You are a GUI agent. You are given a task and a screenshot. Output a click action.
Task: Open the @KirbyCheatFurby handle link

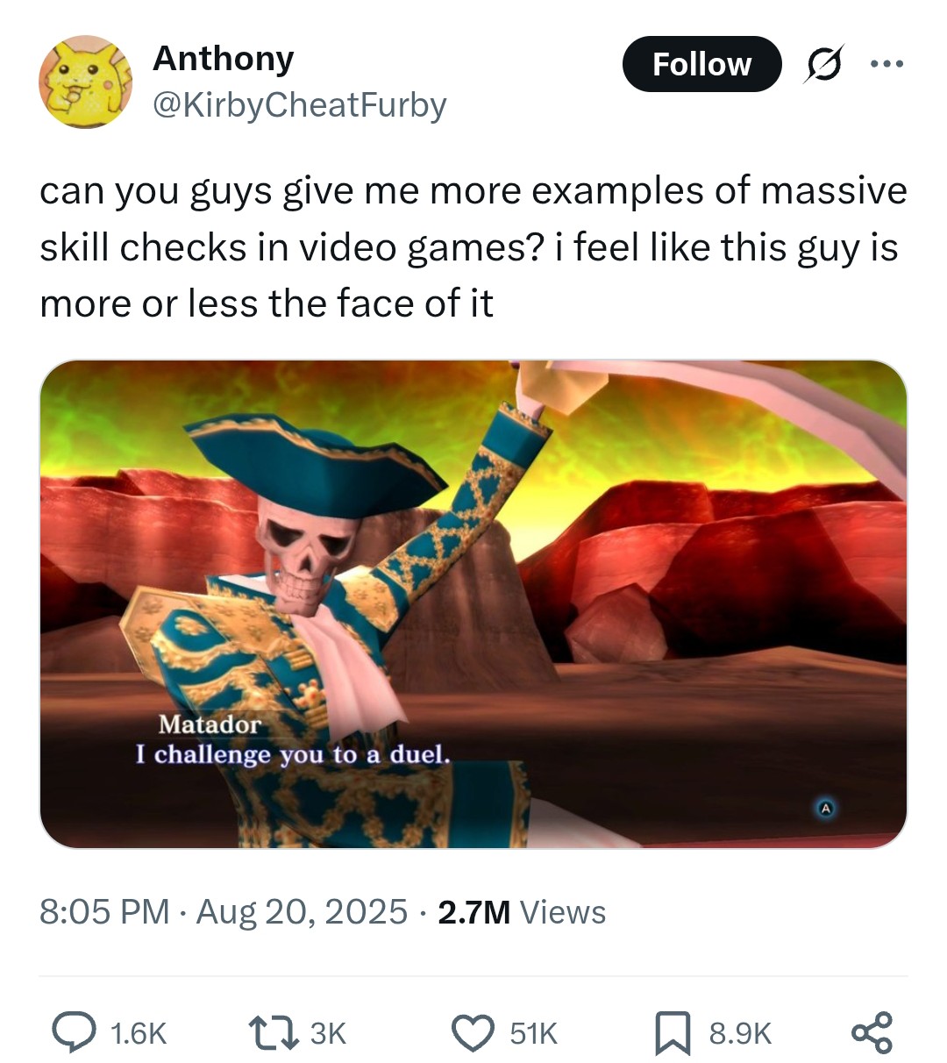(x=300, y=105)
